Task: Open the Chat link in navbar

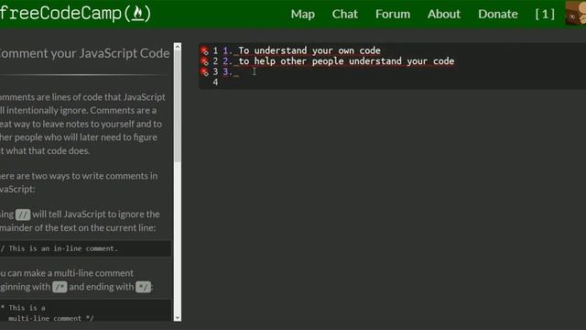Action: tap(344, 15)
